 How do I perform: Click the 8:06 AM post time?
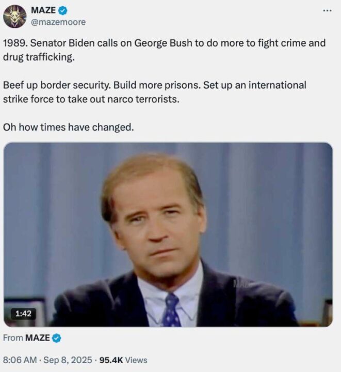pyautogui.click(x=20, y=360)
